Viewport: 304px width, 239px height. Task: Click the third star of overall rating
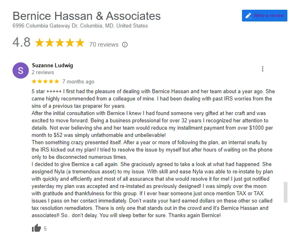pos(60,43)
